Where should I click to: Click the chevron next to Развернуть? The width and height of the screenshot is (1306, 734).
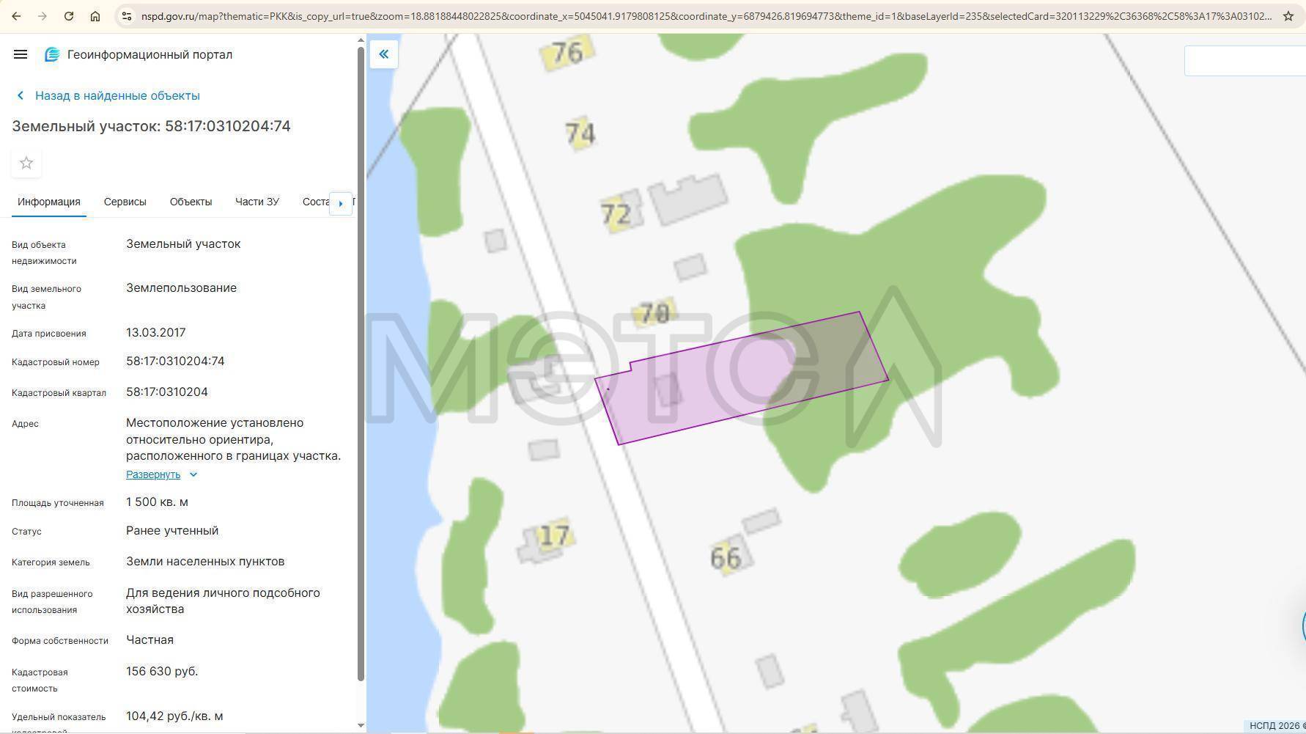(x=193, y=474)
